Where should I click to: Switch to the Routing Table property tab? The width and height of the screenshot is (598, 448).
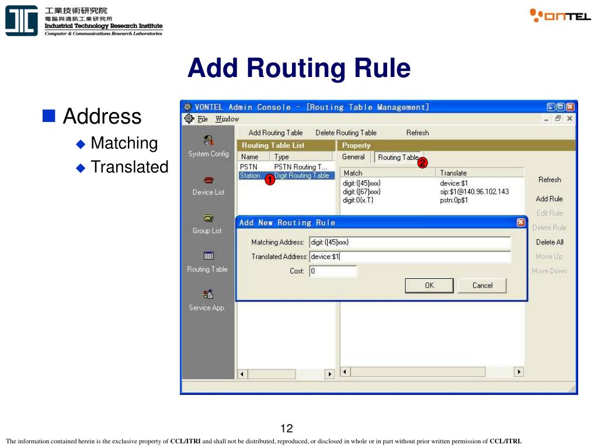point(398,157)
